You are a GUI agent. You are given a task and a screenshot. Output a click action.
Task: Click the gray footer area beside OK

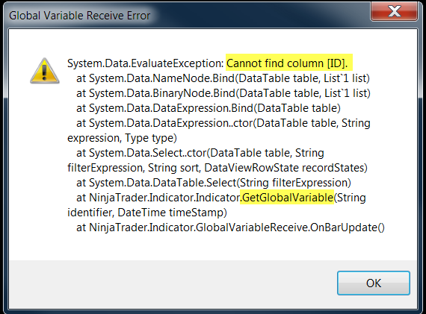click(x=173, y=283)
